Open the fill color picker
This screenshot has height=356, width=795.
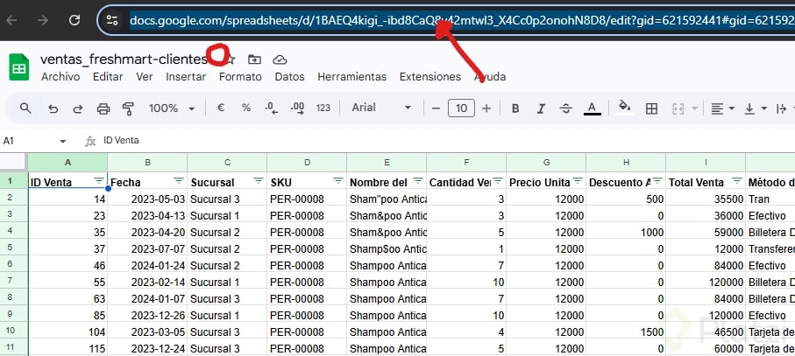625,108
